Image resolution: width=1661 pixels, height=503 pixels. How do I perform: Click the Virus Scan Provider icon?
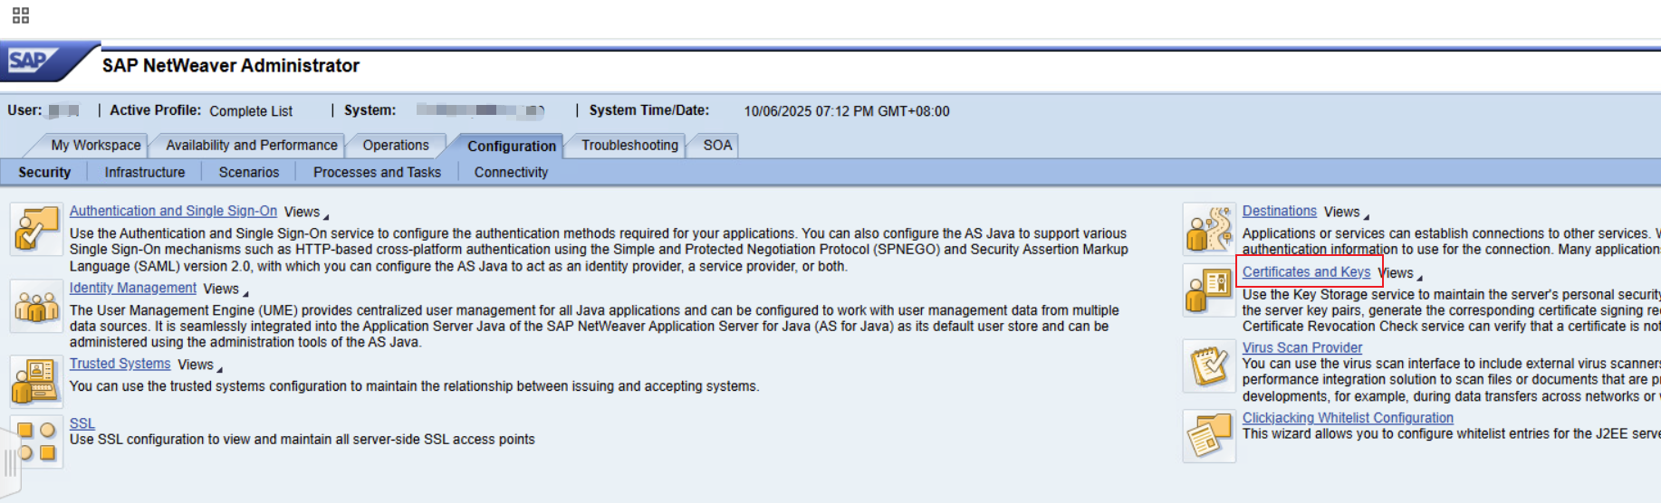[x=1209, y=365]
